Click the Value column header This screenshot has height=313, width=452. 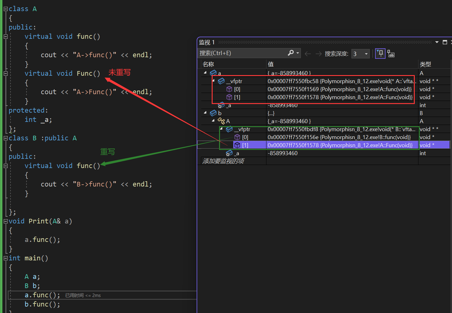342,64
